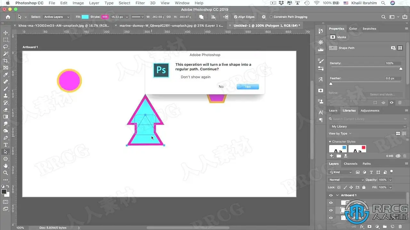Select the Eyedropper tool

click(5, 75)
